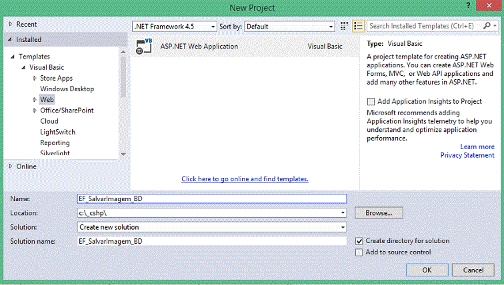504x285 pixels.
Task: Select the Cloud template category
Action: pos(49,121)
